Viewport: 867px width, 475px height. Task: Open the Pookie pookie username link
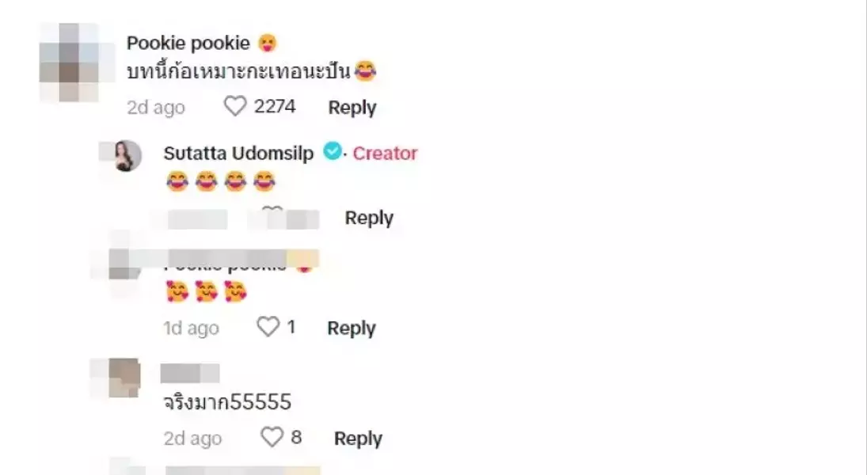[x=188, y=44]
